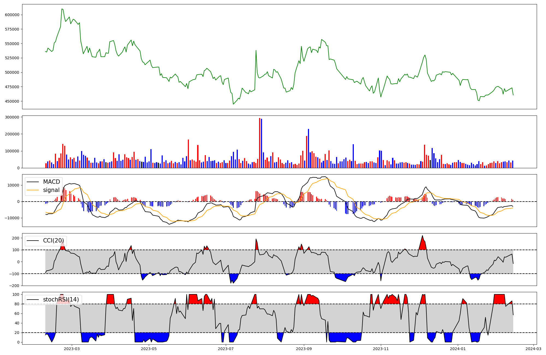This screenshot has width=546, height=355.
Task: Click the CCI(20) legend label
Action: (54, 241)
